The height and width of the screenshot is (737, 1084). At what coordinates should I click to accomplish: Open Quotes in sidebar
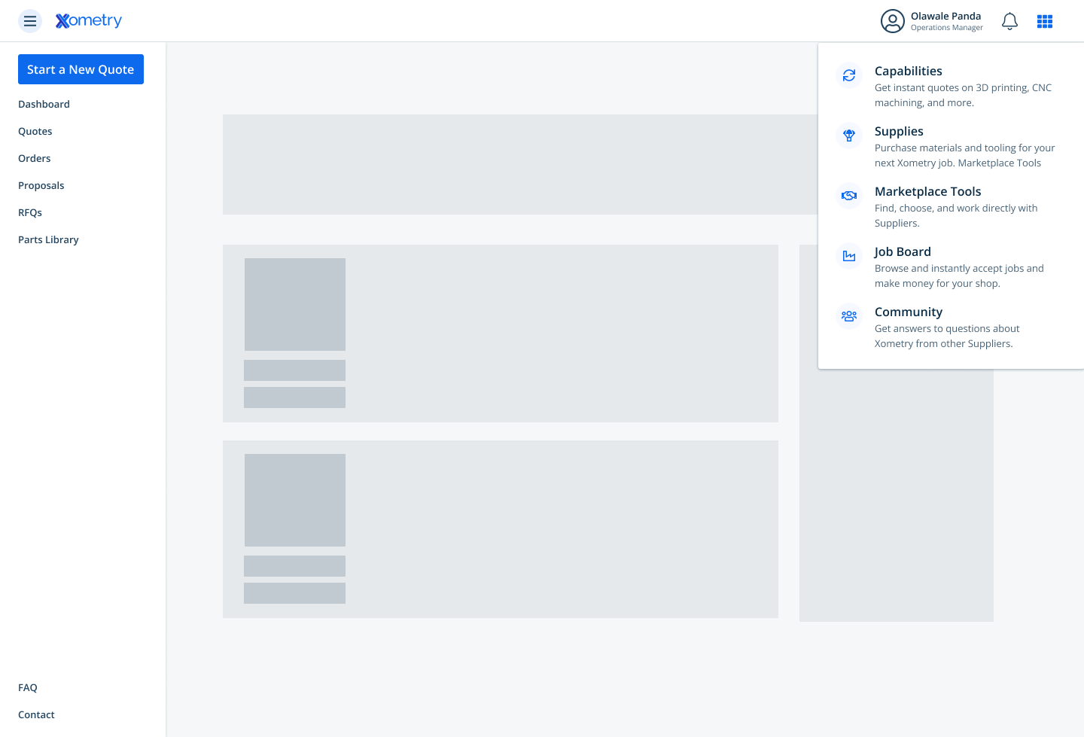[x=35, y=131]
